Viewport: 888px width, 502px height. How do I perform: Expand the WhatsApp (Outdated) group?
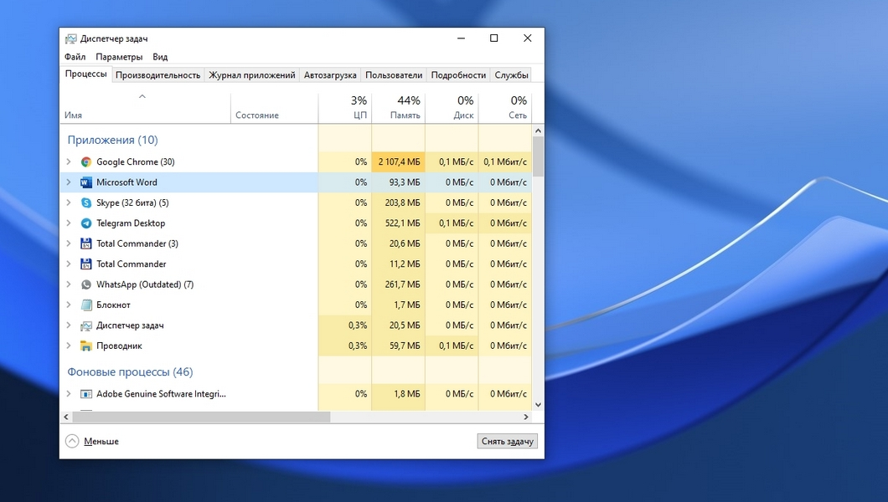(x=69, y=284)
